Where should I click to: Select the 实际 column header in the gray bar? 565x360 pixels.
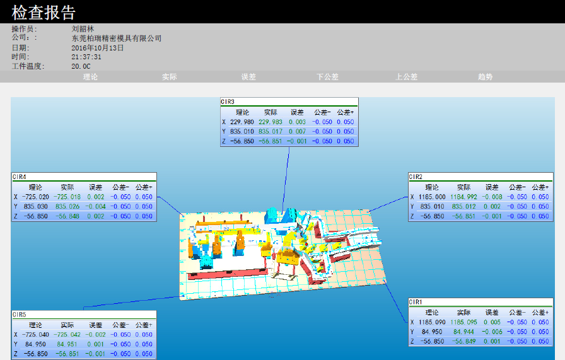pyautogui.click(x=169, y=77)
